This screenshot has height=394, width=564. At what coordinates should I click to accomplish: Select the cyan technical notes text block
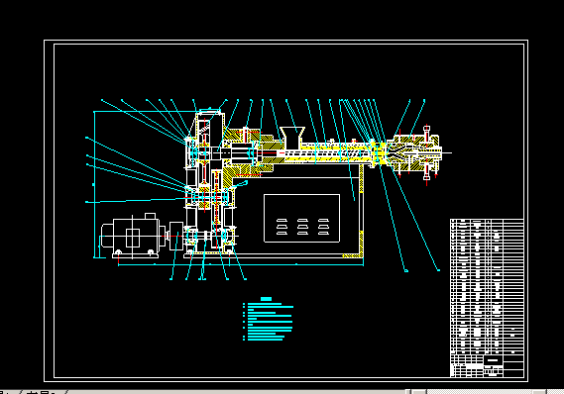click(269, 322)
